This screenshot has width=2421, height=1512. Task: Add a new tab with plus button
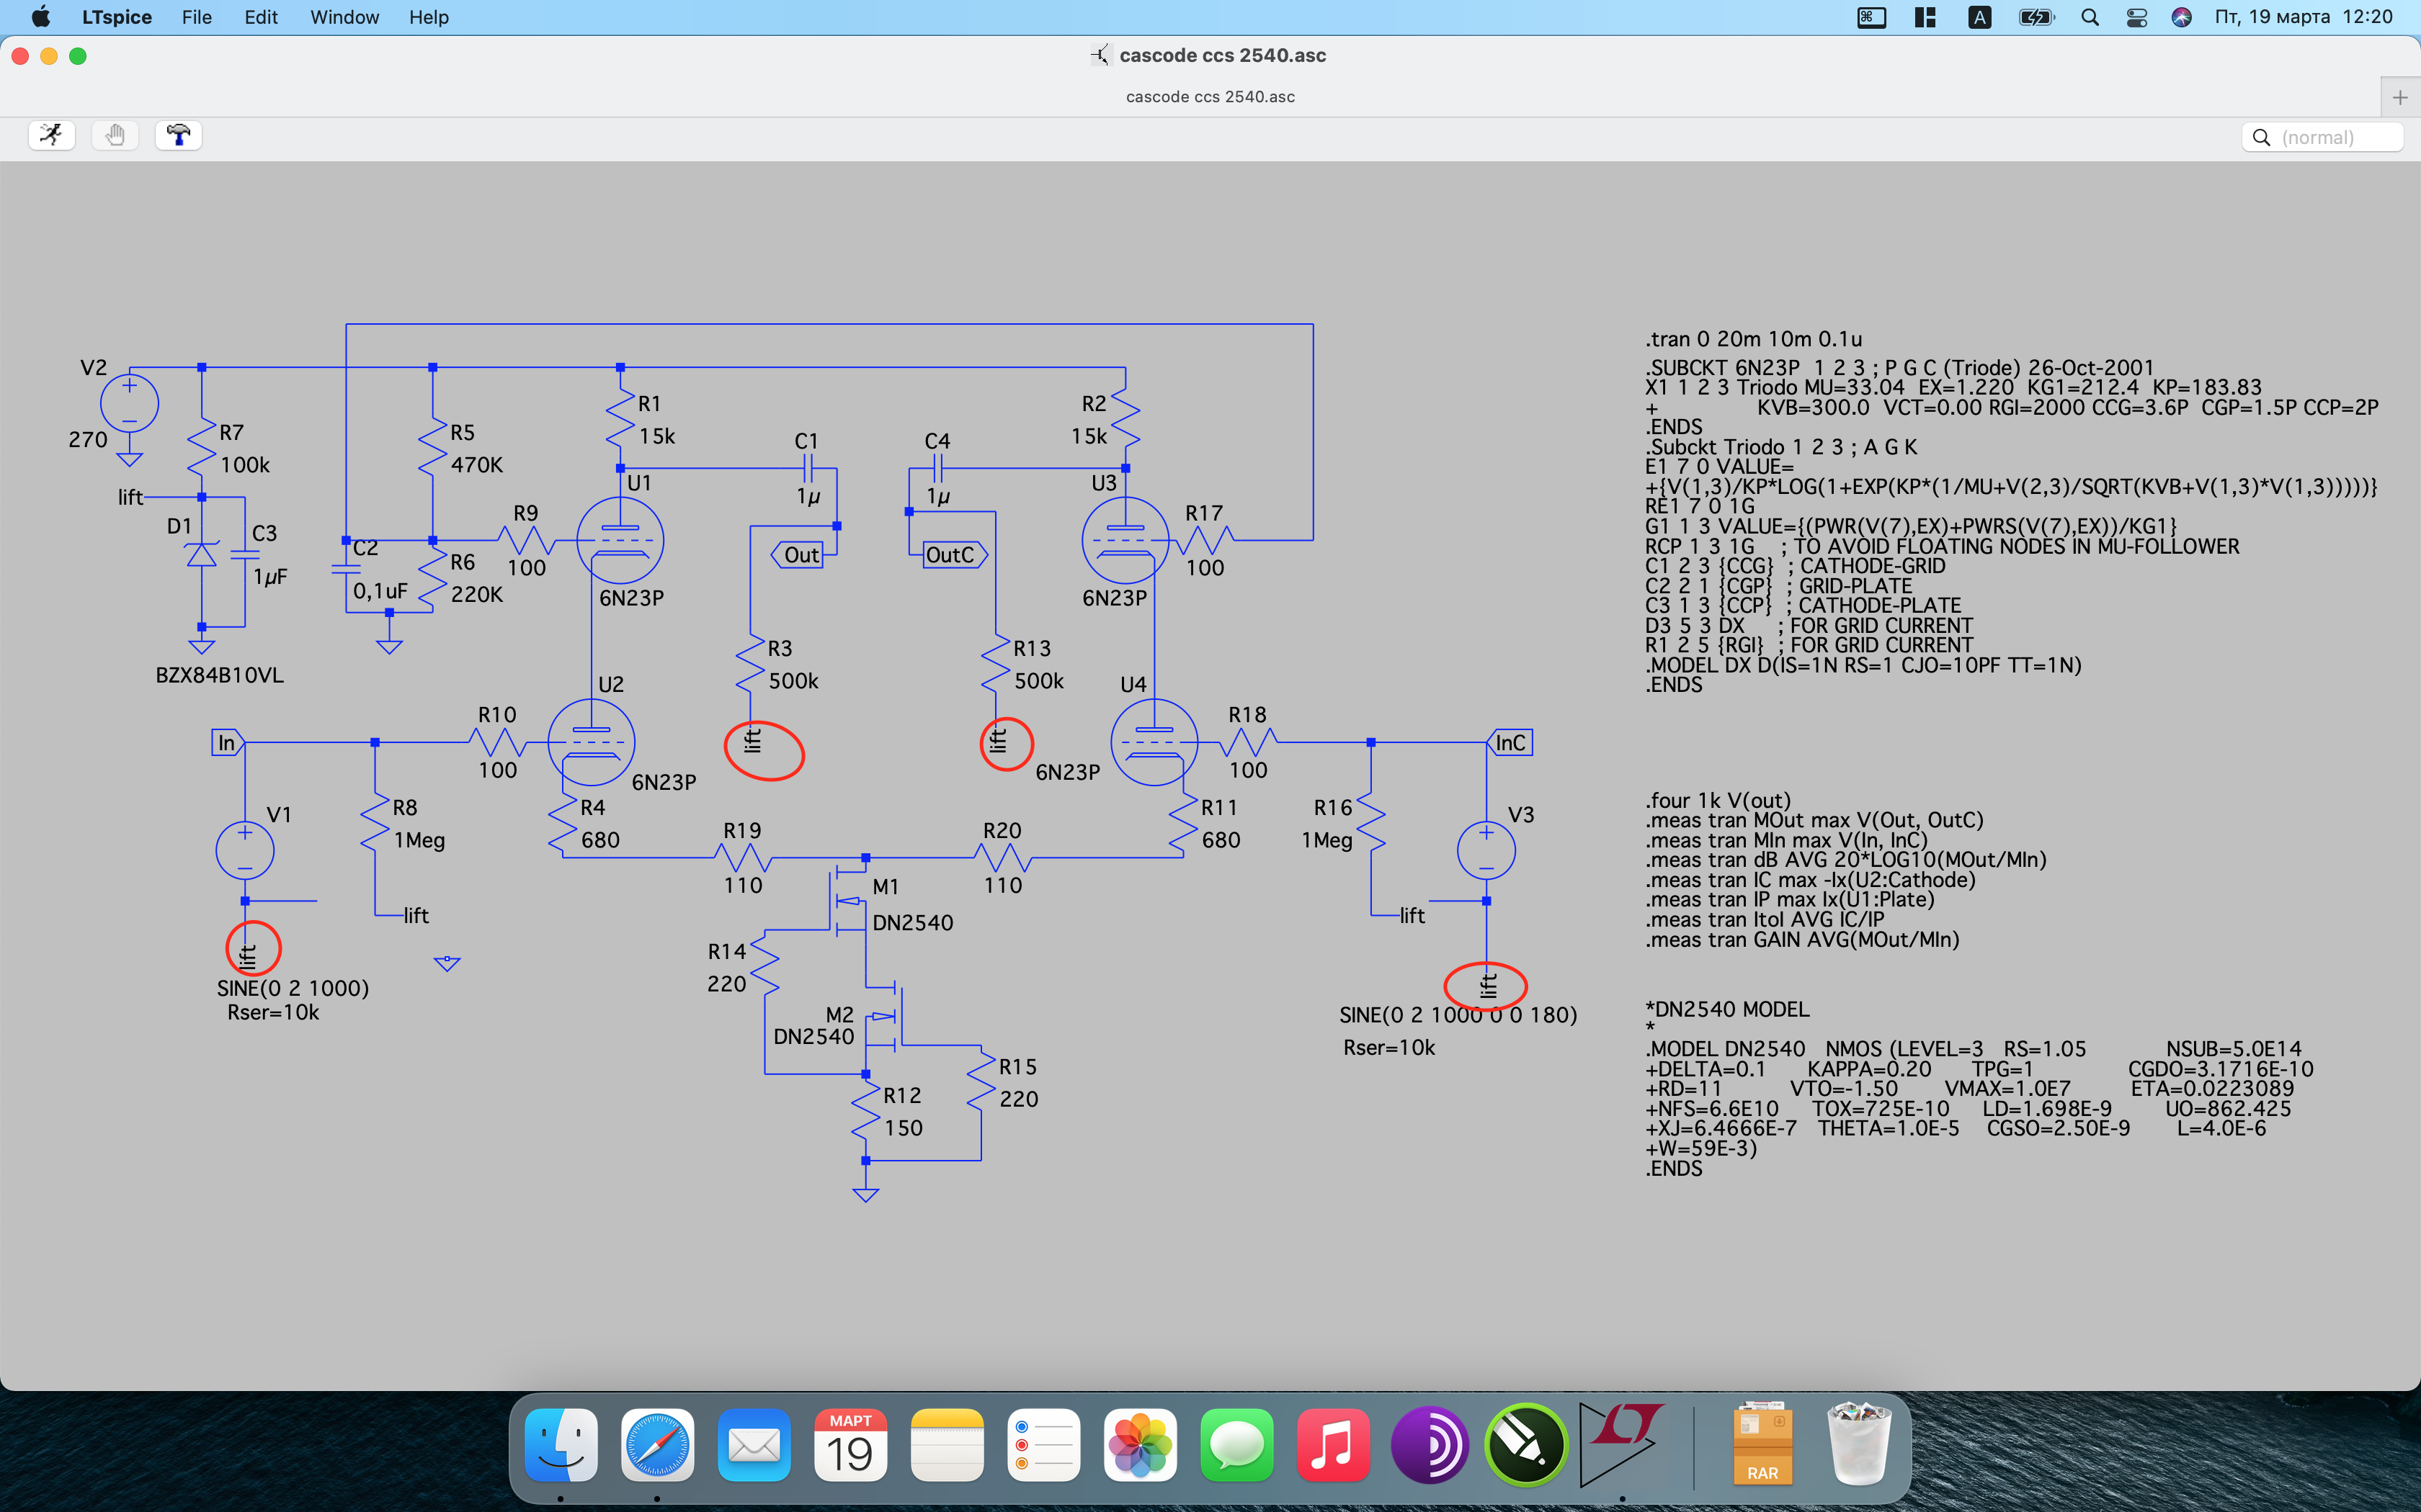tap(2399, 97)
